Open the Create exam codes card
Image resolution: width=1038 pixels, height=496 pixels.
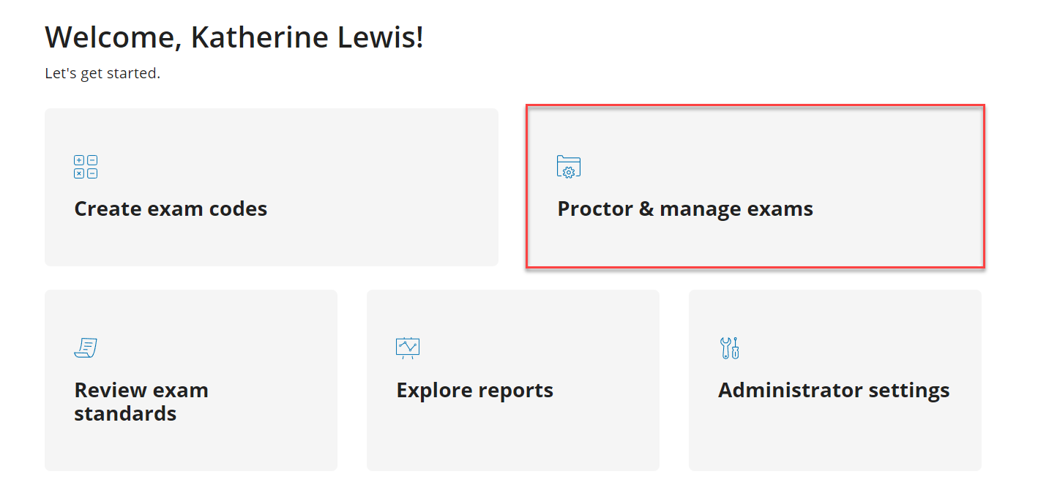[x=271, y=187]
